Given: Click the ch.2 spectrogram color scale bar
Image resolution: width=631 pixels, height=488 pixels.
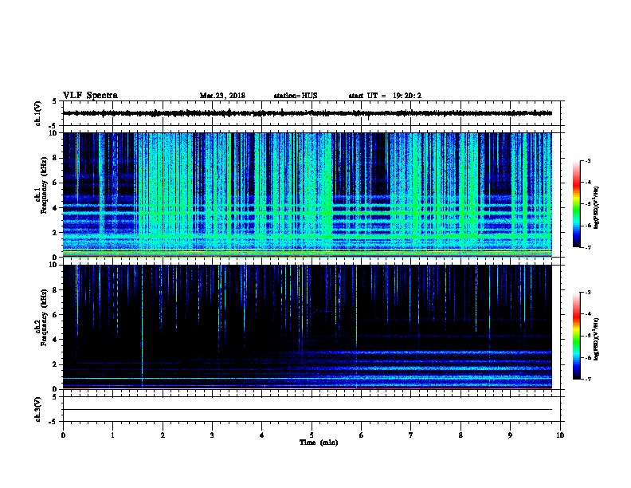Looking at the screenshot, I should pos(576,336).
